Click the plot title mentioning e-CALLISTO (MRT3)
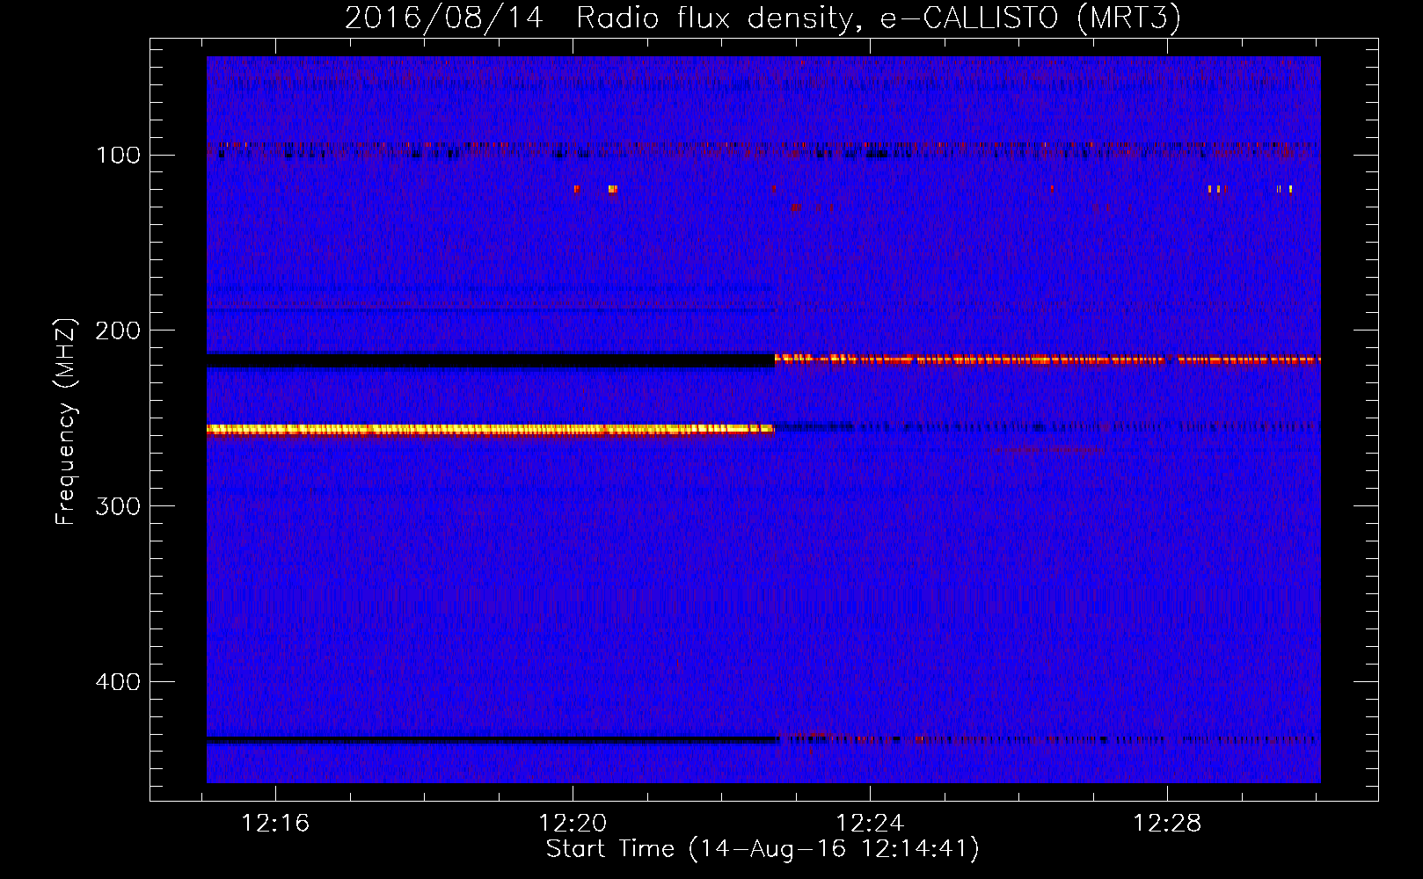The image size is (1423, 879). pos(763,18)
